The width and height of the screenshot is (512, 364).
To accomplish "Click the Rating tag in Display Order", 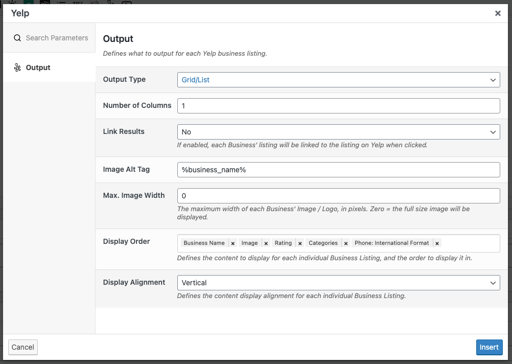I will [x=283, y=243].
